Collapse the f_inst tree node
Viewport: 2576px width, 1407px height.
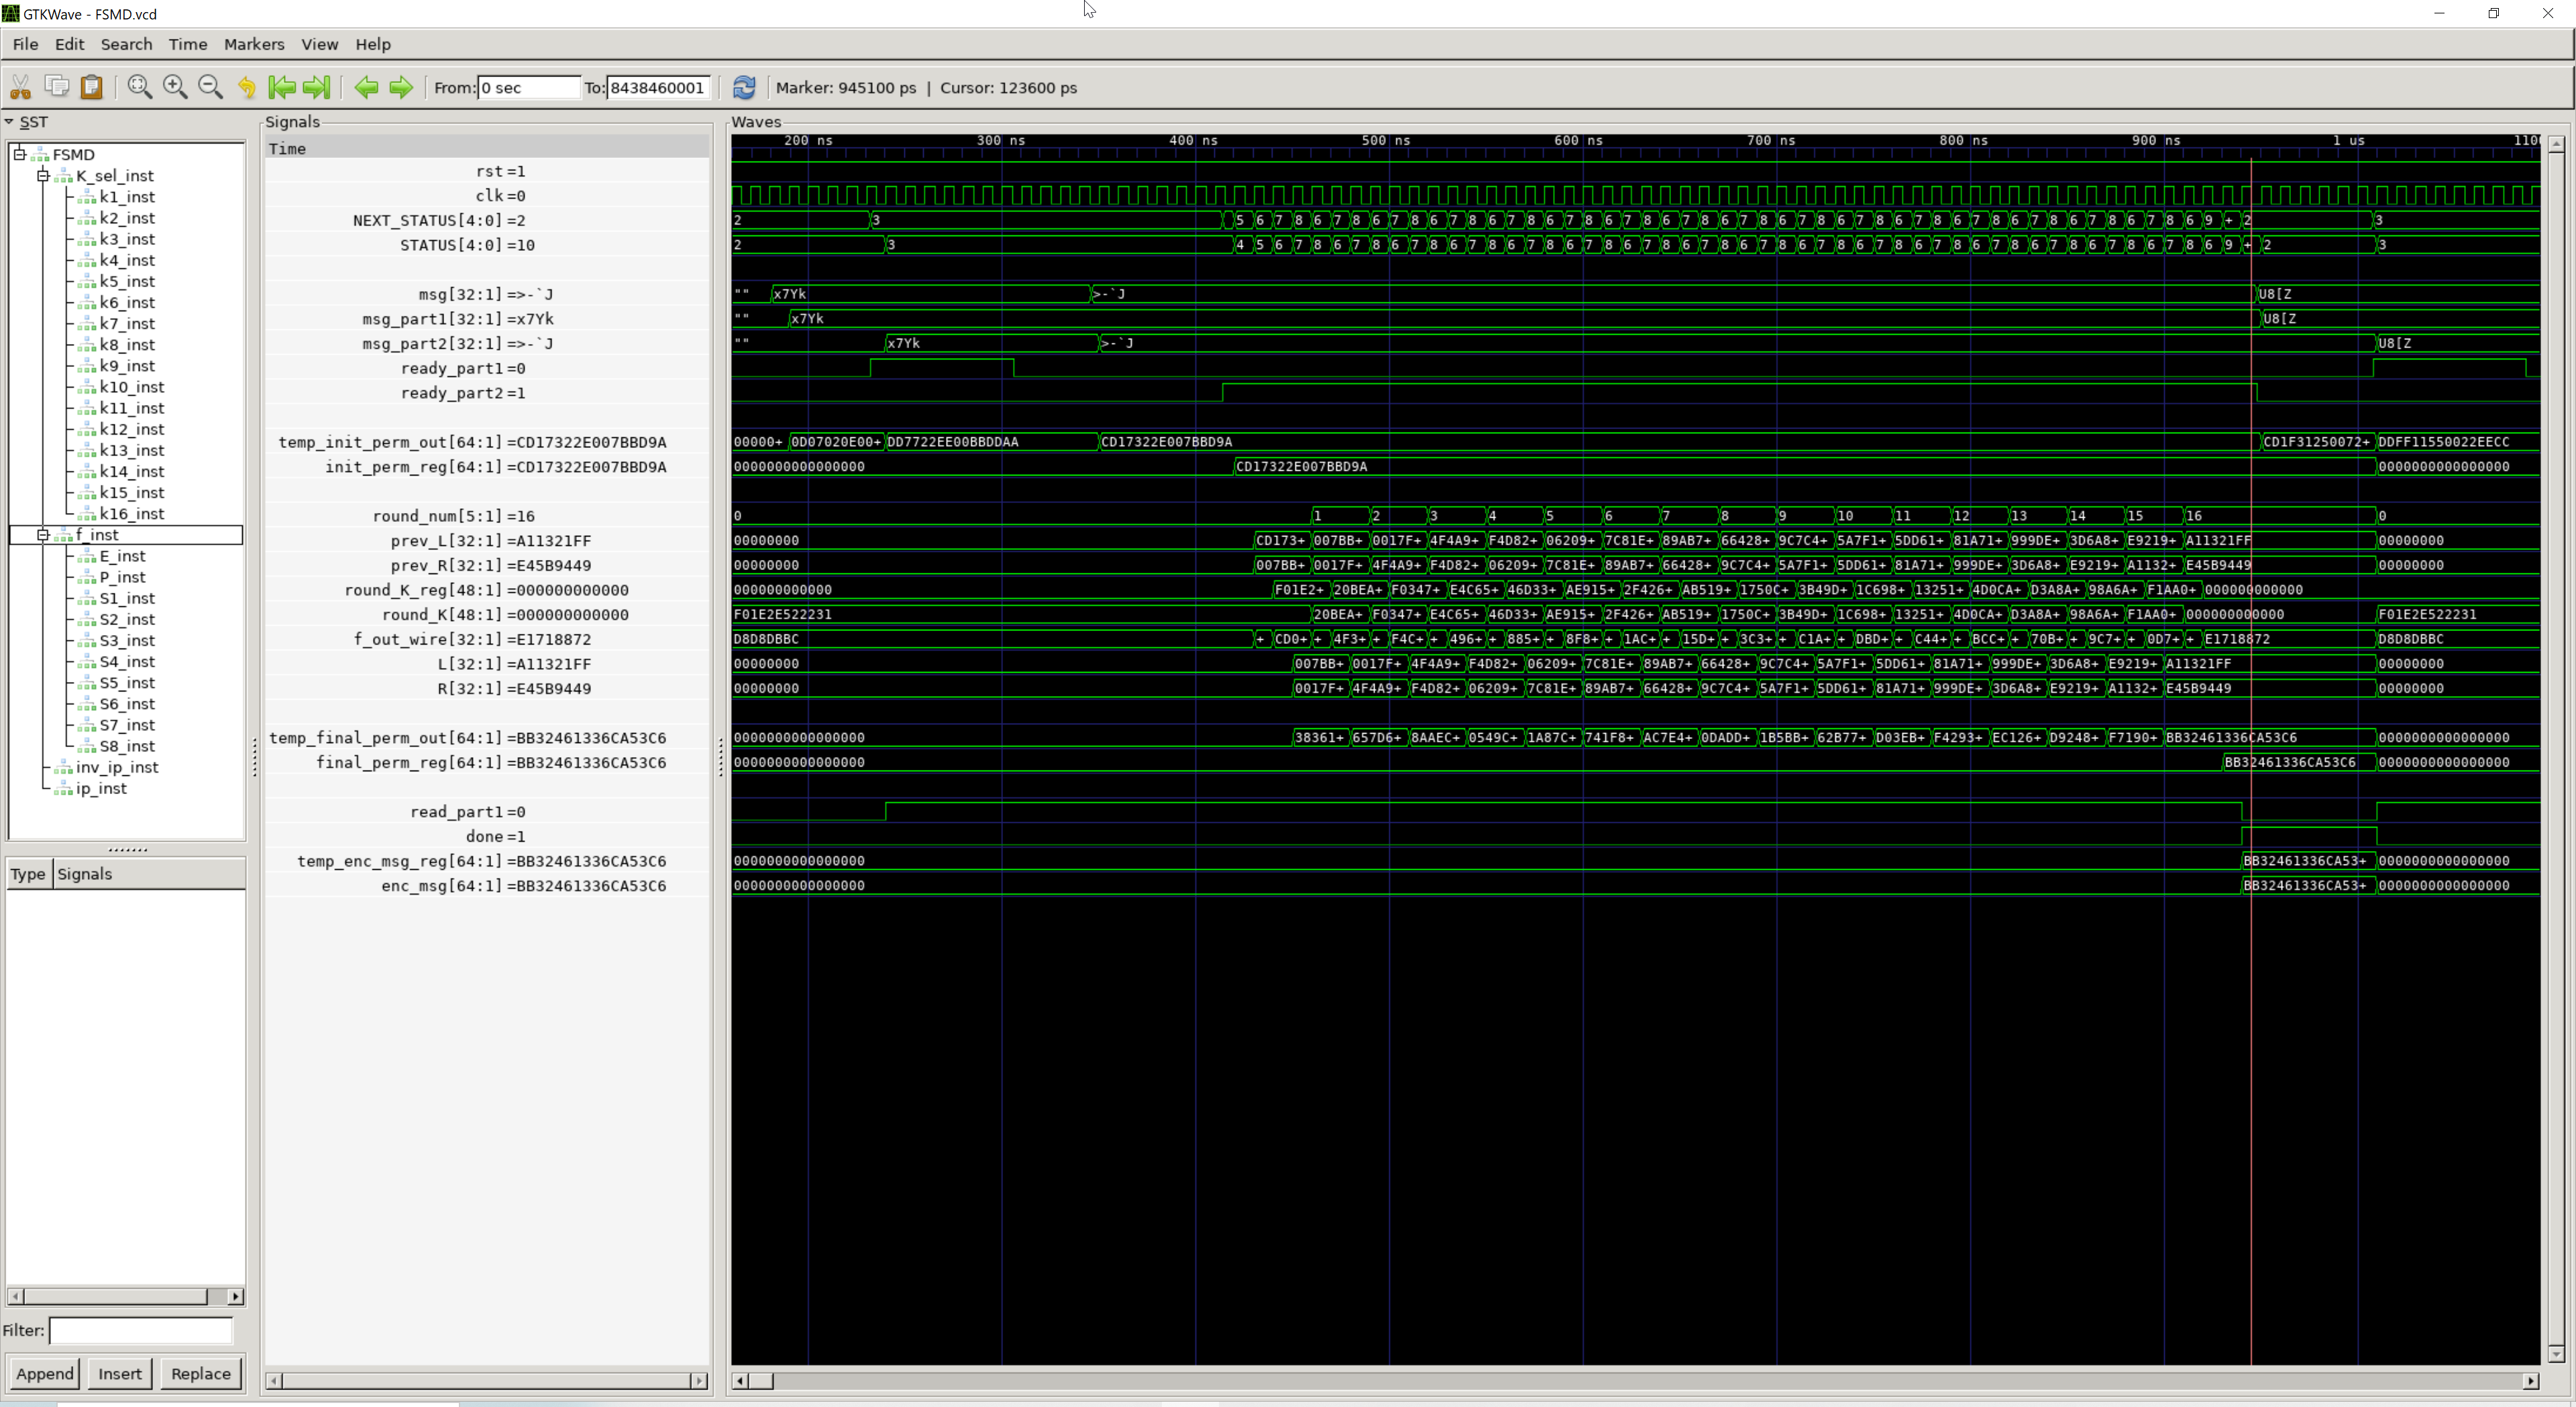pyautogui.click(x=43, y=535)
